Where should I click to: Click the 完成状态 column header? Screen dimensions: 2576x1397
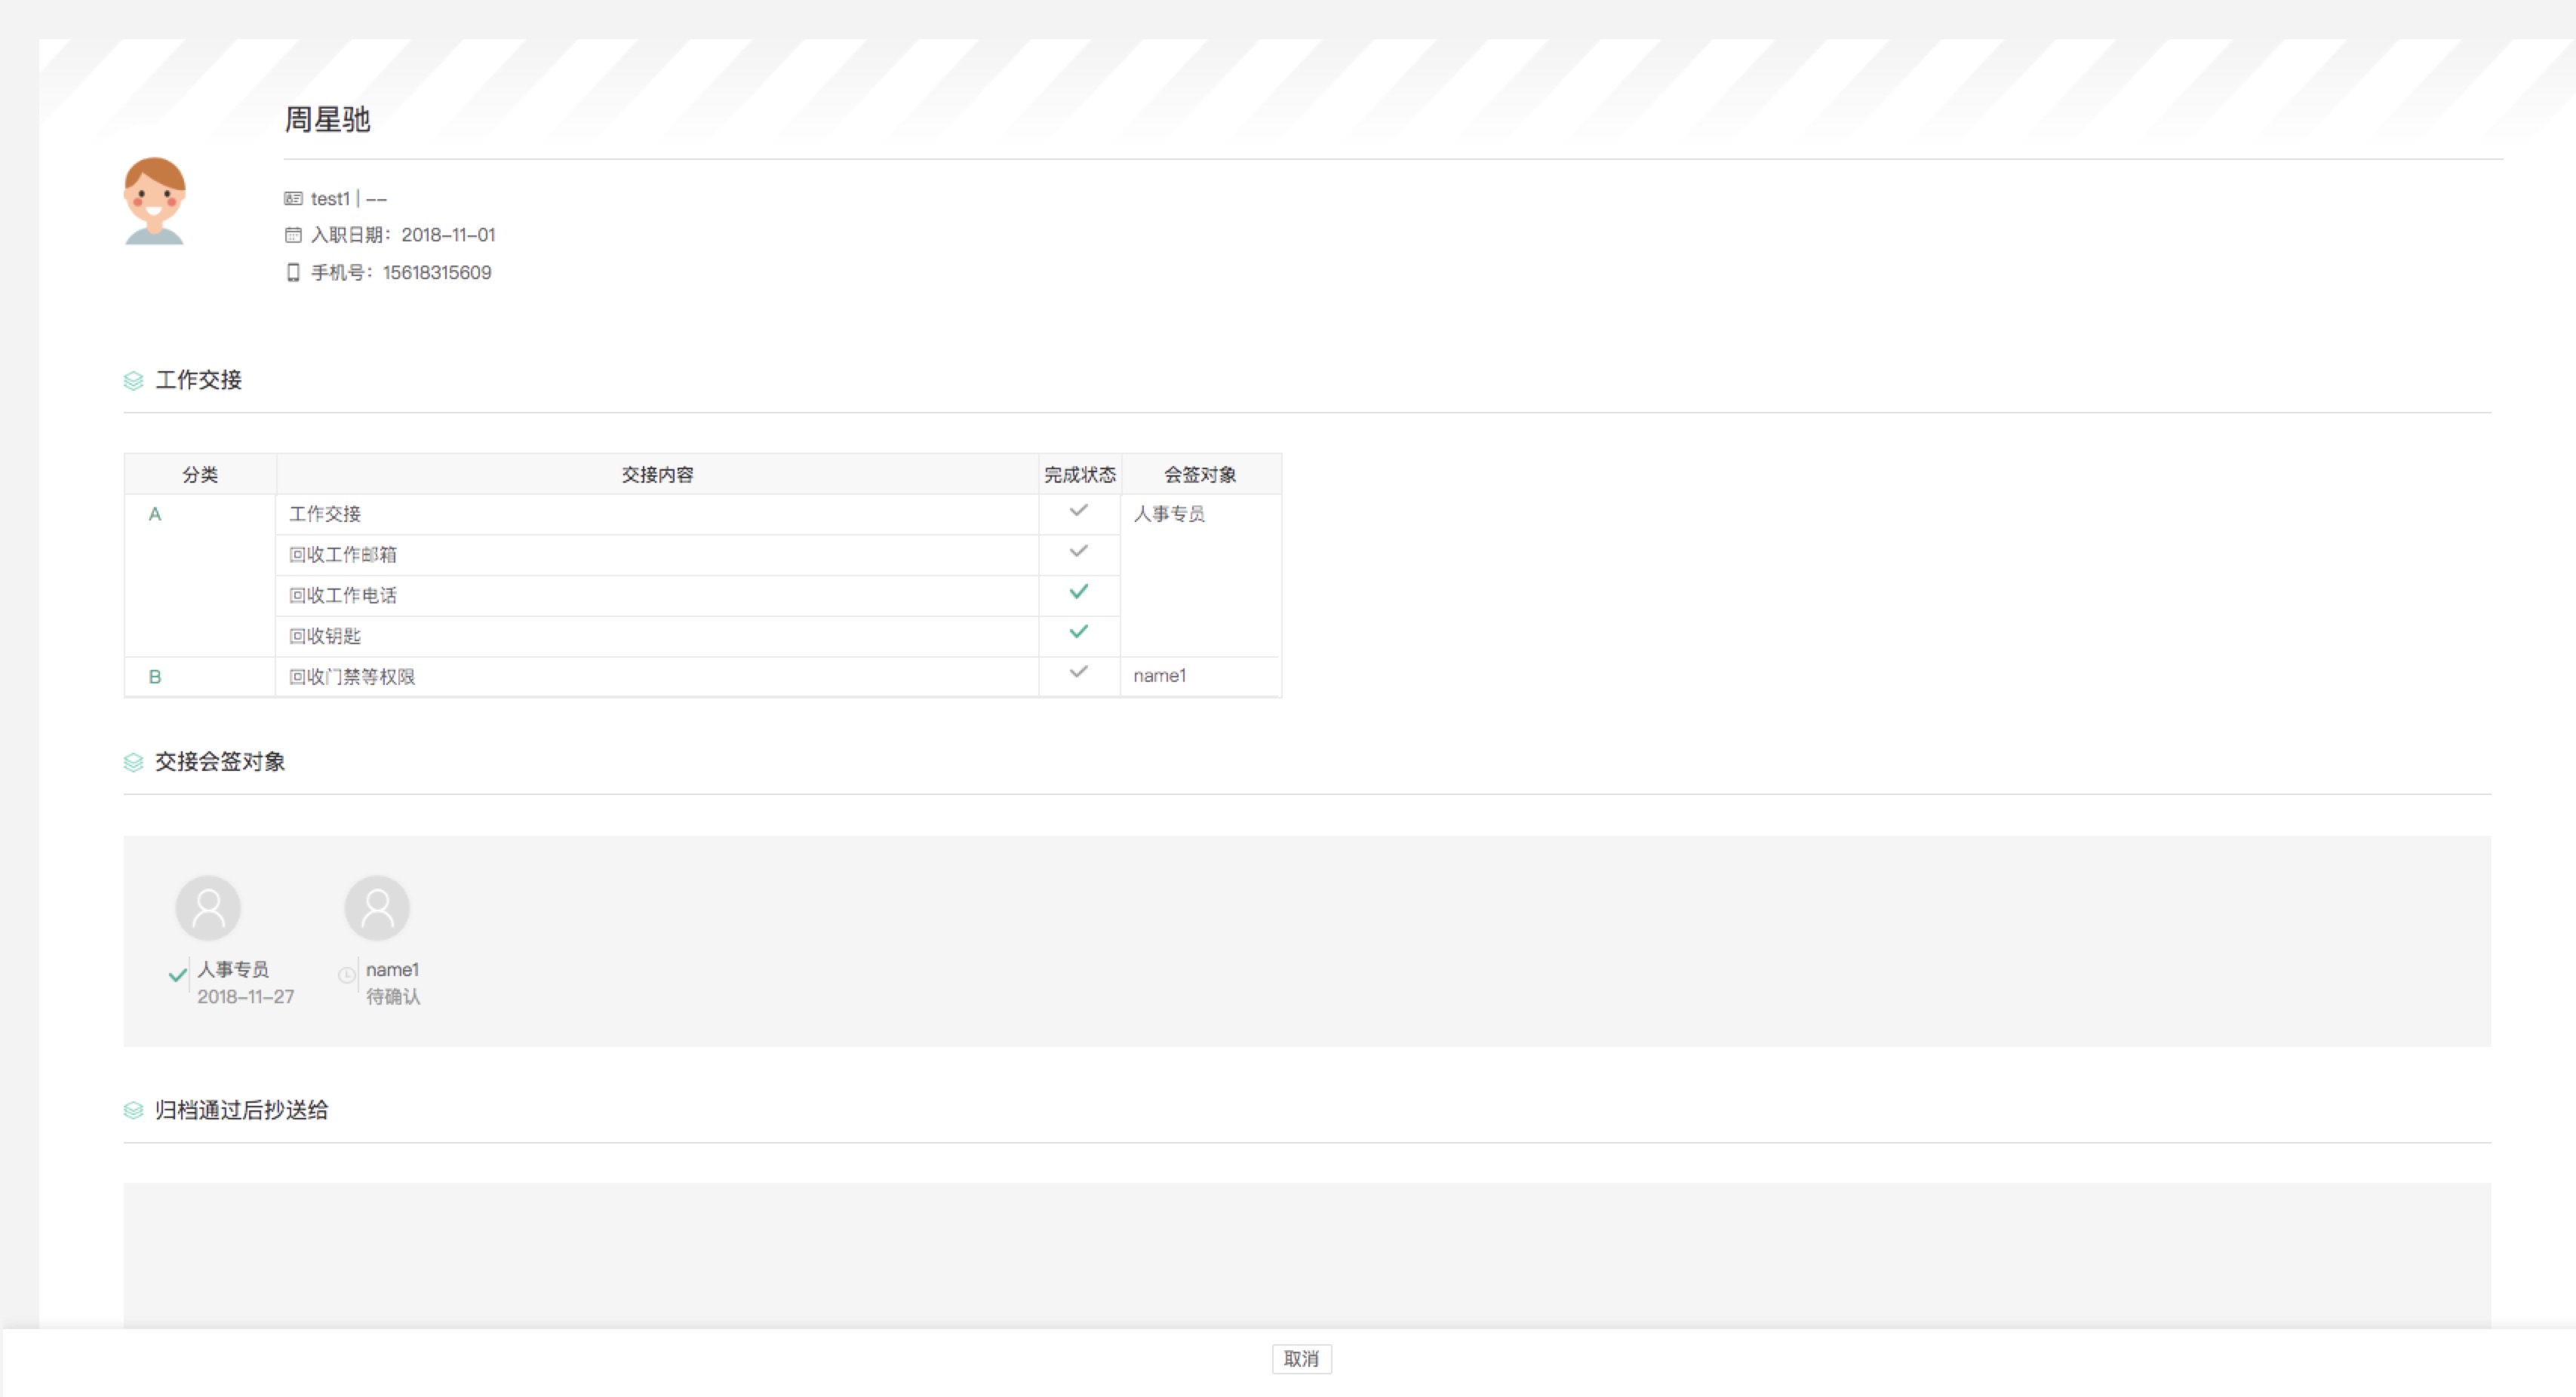pos(1080,475)
